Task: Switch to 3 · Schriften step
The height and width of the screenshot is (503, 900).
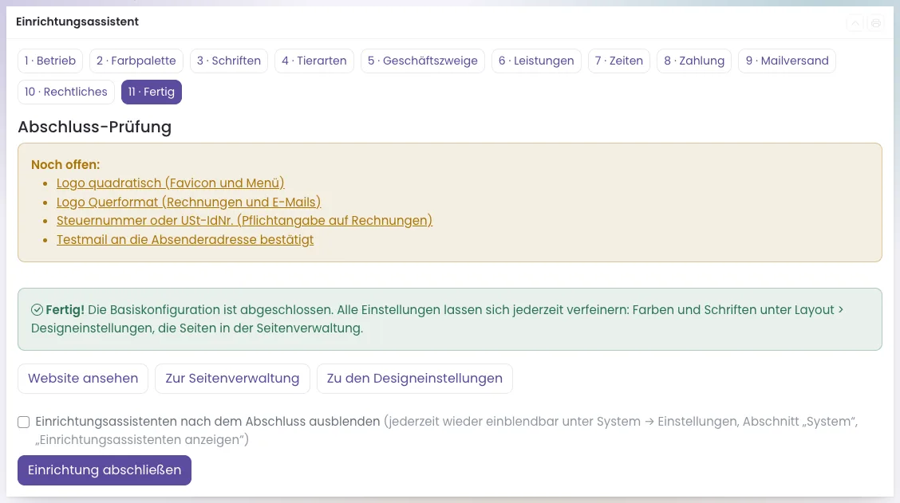Action: (x=228, y=61)
